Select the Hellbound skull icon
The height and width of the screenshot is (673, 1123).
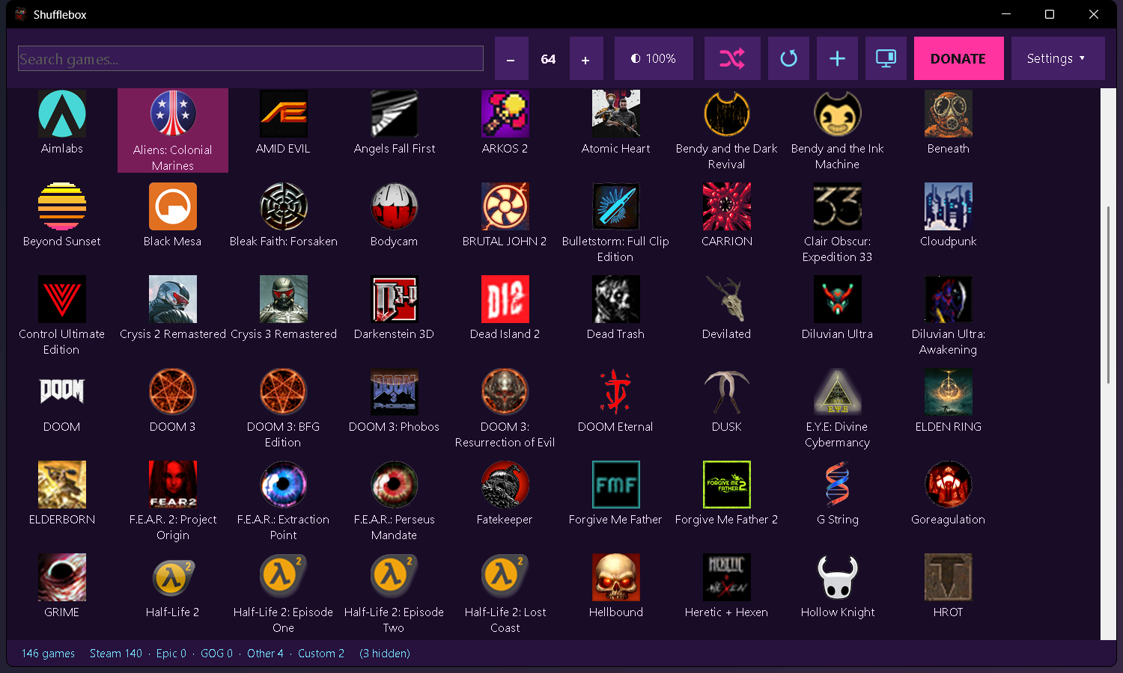(616, 577)
